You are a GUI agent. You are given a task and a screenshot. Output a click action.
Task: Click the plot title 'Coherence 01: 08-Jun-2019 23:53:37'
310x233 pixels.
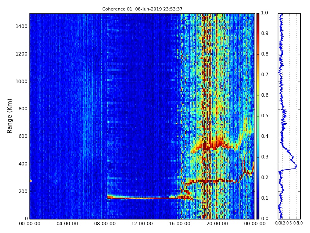[142, 9]
